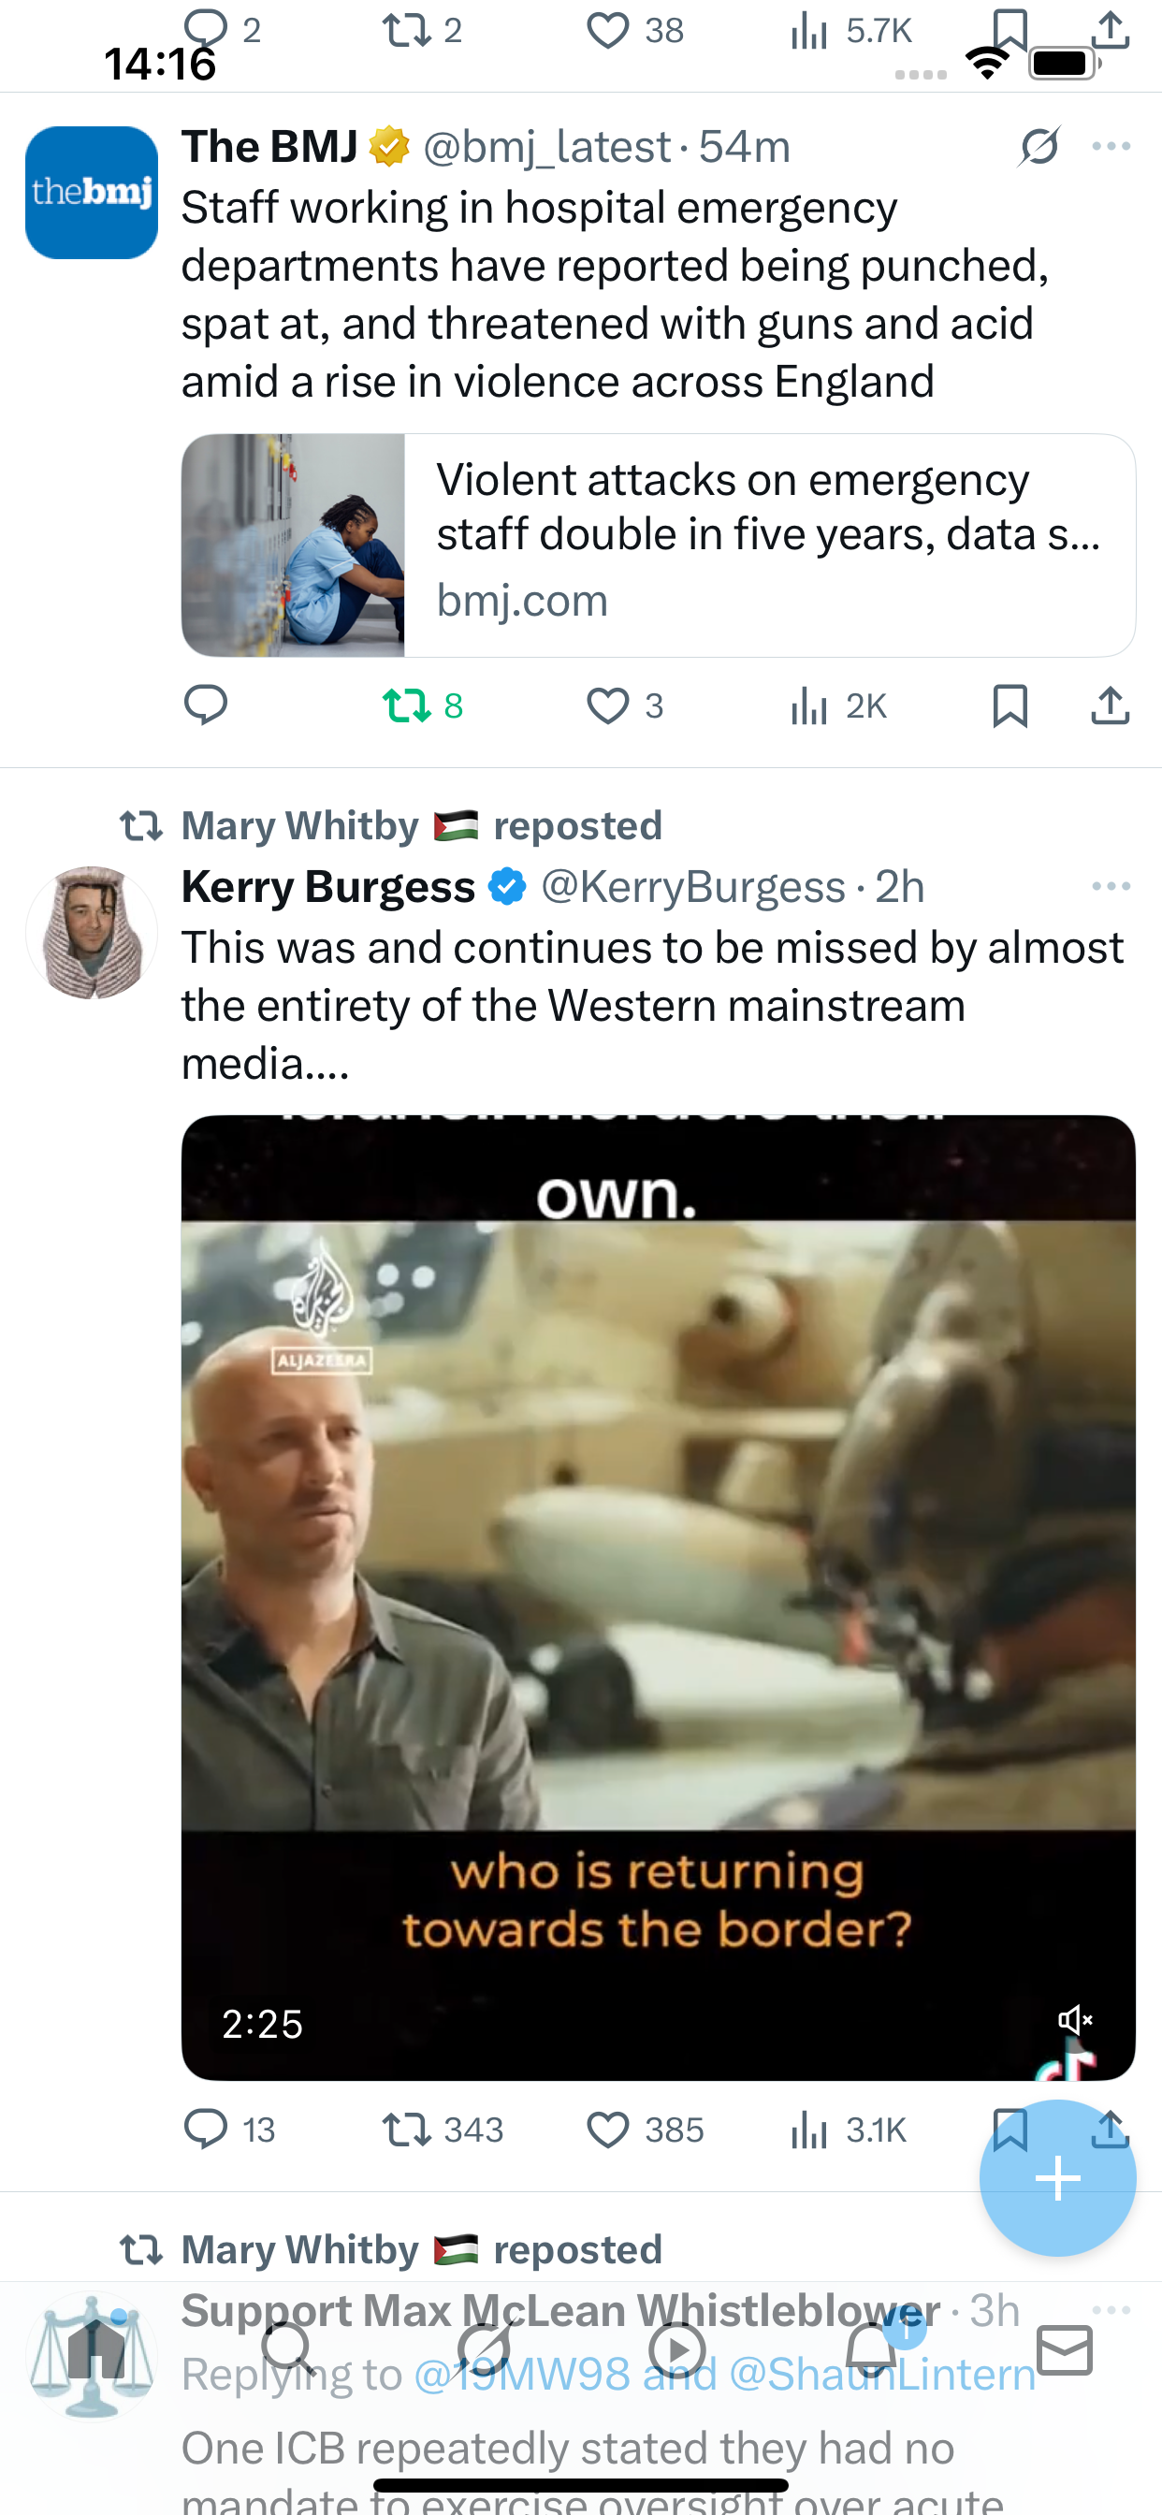Reply to Kerry Burgess post
The image size is (1162, 2515).
coord(205,2129)
